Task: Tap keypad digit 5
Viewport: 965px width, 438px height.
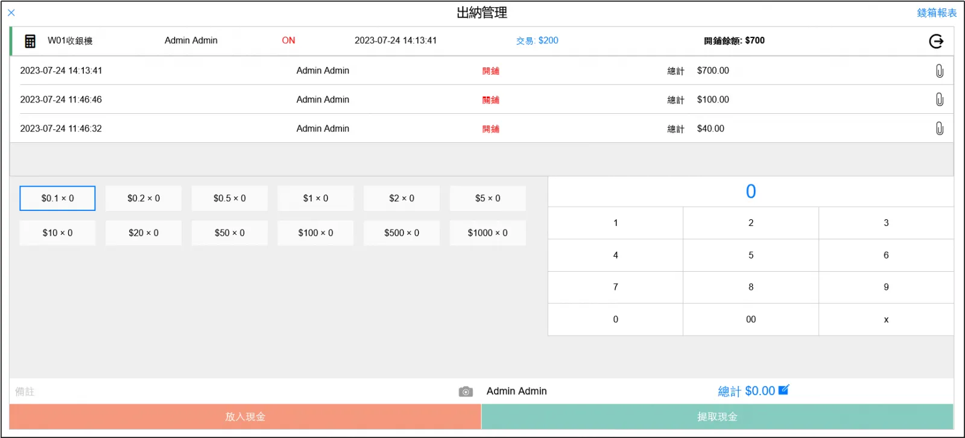Action: [750, 255]
